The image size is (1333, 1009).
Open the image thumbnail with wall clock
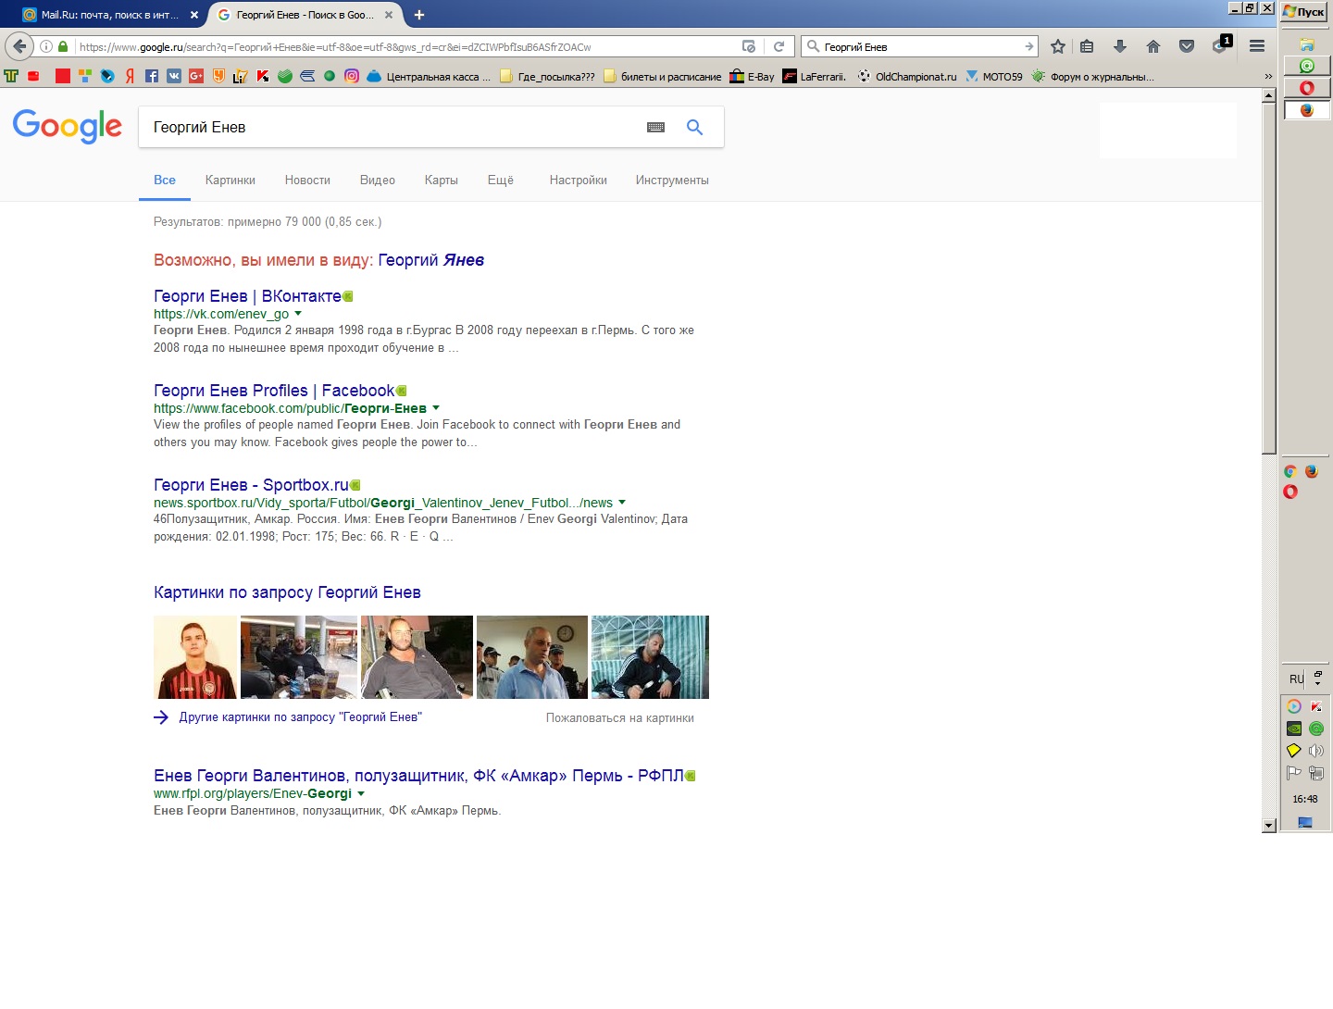coord(532,657)
